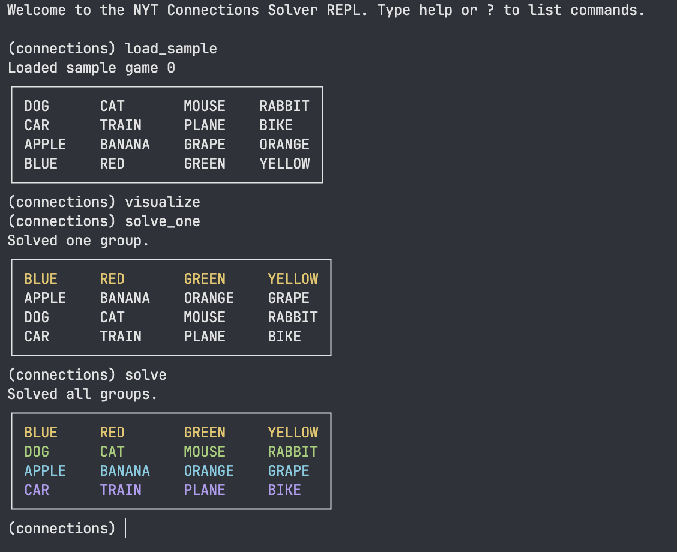677x552 pixels.
Task: Click white ORANGE in the 'Solved one group.' grid
Action: click(209, 298)
